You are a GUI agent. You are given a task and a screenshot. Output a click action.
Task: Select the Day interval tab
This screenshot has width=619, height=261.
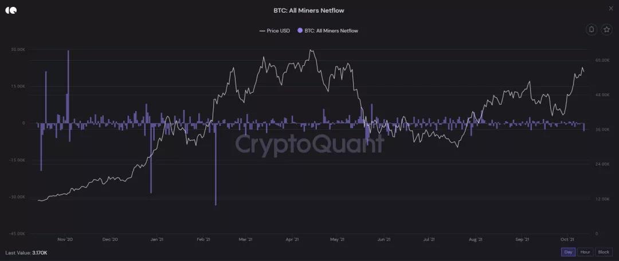tap(568, 252)
